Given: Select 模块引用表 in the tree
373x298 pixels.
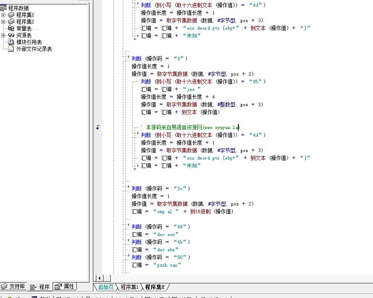Looking at the screenshot, I should point(29,42).
